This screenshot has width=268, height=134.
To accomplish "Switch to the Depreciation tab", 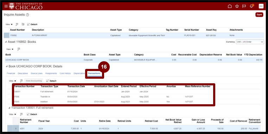I will coord(79,73).
